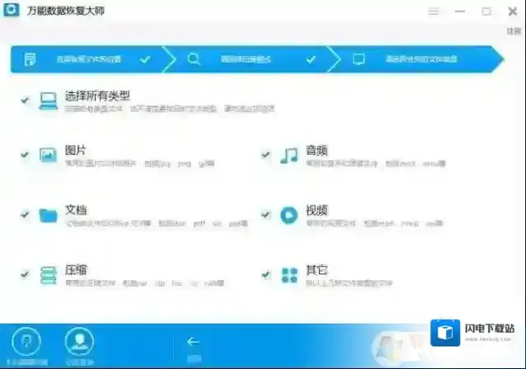The height and width of the screenshot is (369, 526).
Task: Click the 视频 play button icon
Action: coord(289,215)
